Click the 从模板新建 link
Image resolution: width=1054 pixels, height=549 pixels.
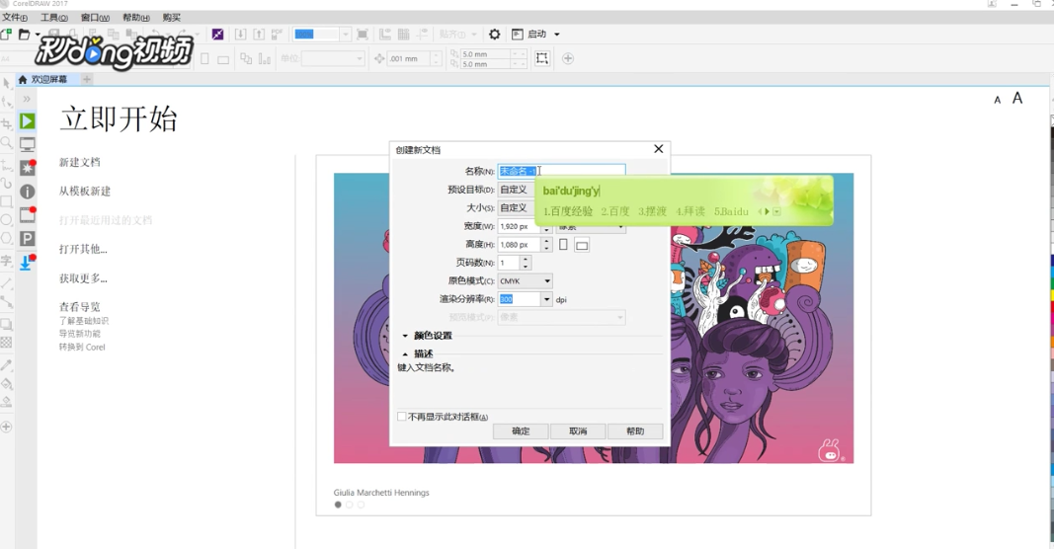(85, 191)
